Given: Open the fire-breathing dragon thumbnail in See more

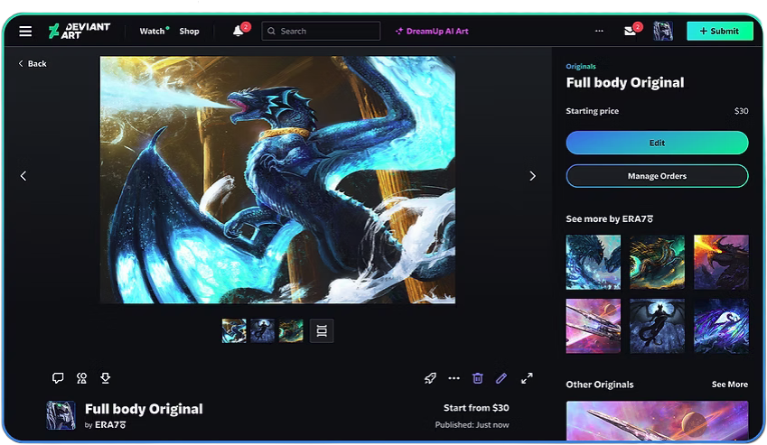Looking at the screenshot, I should point(721,263).
